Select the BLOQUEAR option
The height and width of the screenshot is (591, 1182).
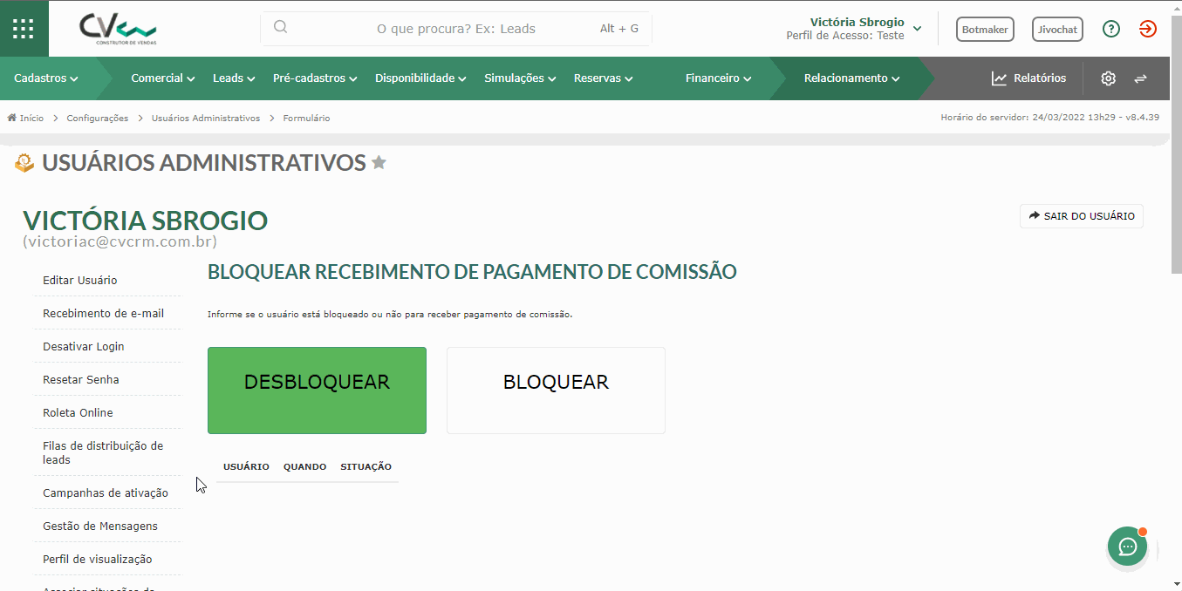[556, 391]
